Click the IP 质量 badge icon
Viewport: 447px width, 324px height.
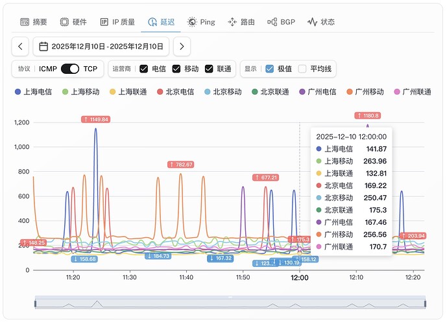(x=104, y=22)
